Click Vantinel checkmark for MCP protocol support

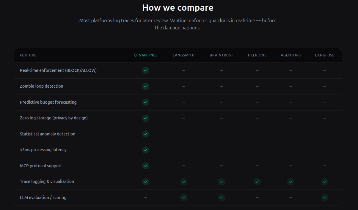point(146,166)
